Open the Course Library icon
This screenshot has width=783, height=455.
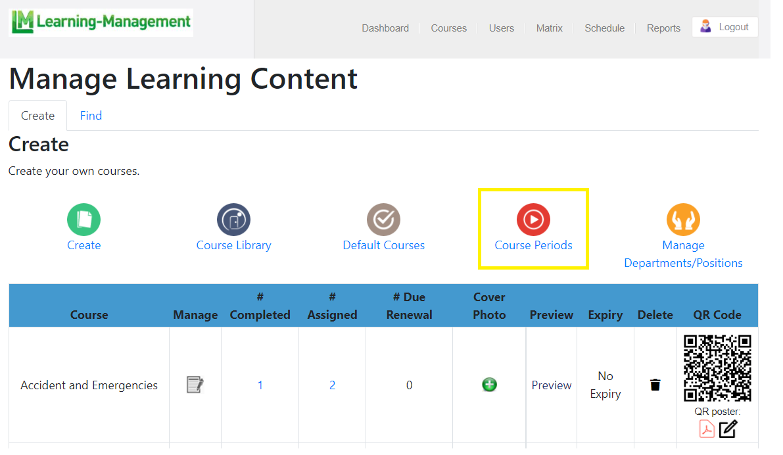(233, 220)
